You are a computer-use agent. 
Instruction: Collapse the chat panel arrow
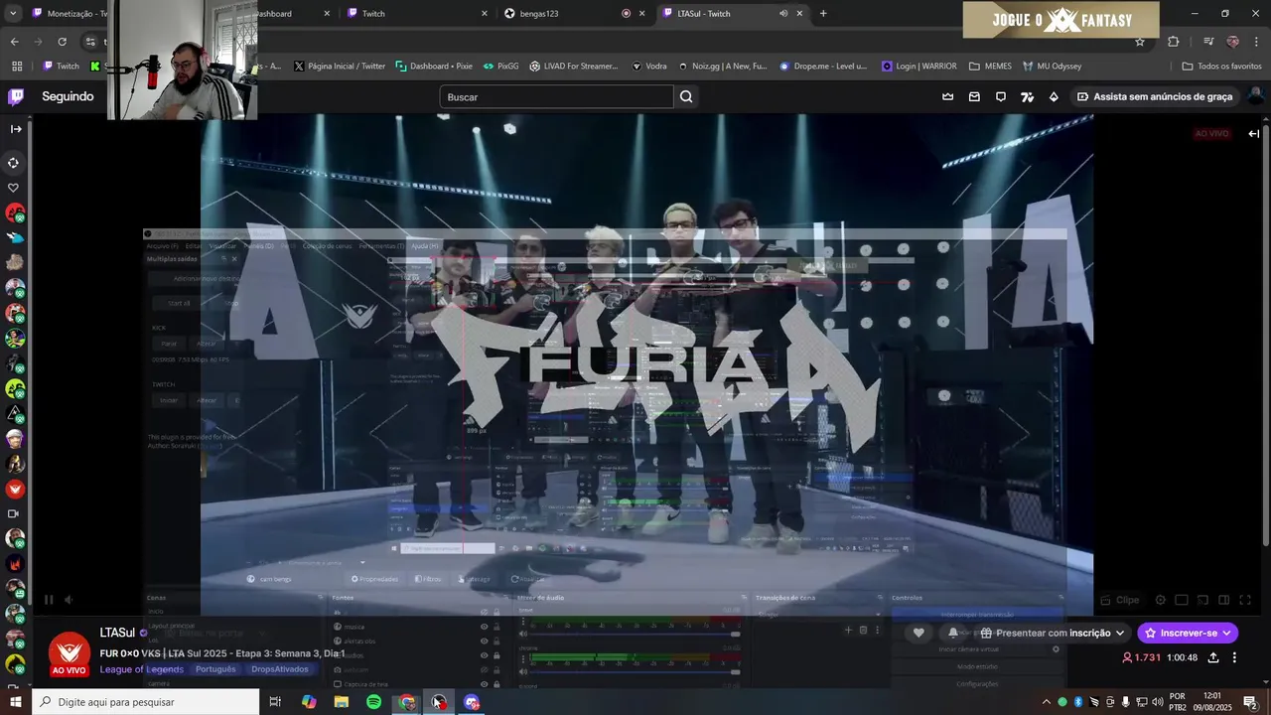(1254, 133)
